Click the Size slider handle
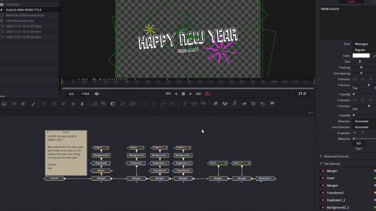Image resolution: width=376 pixels, height=211 pixels. (360, 62)
